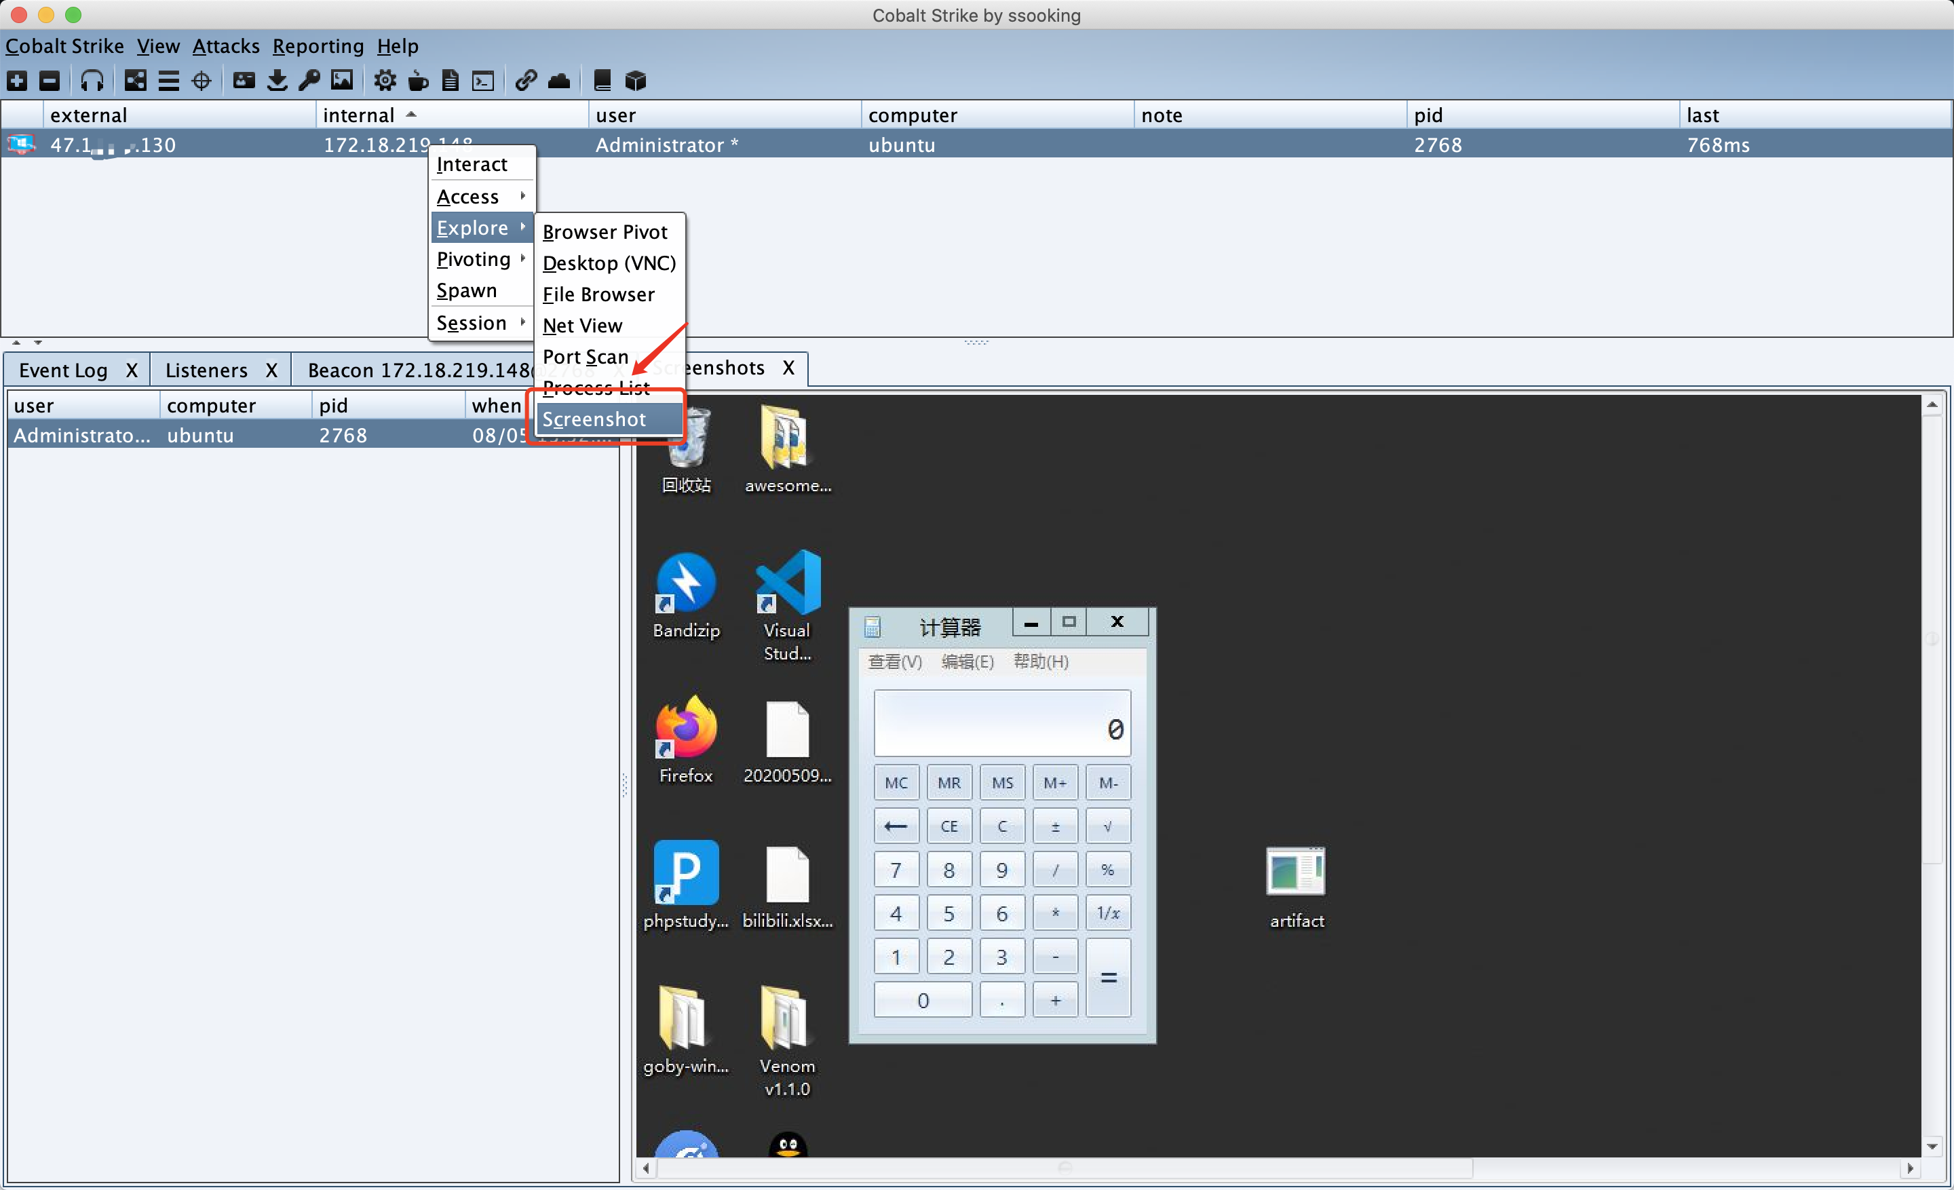Click the download arrow toolbar icon

(277, 80)
